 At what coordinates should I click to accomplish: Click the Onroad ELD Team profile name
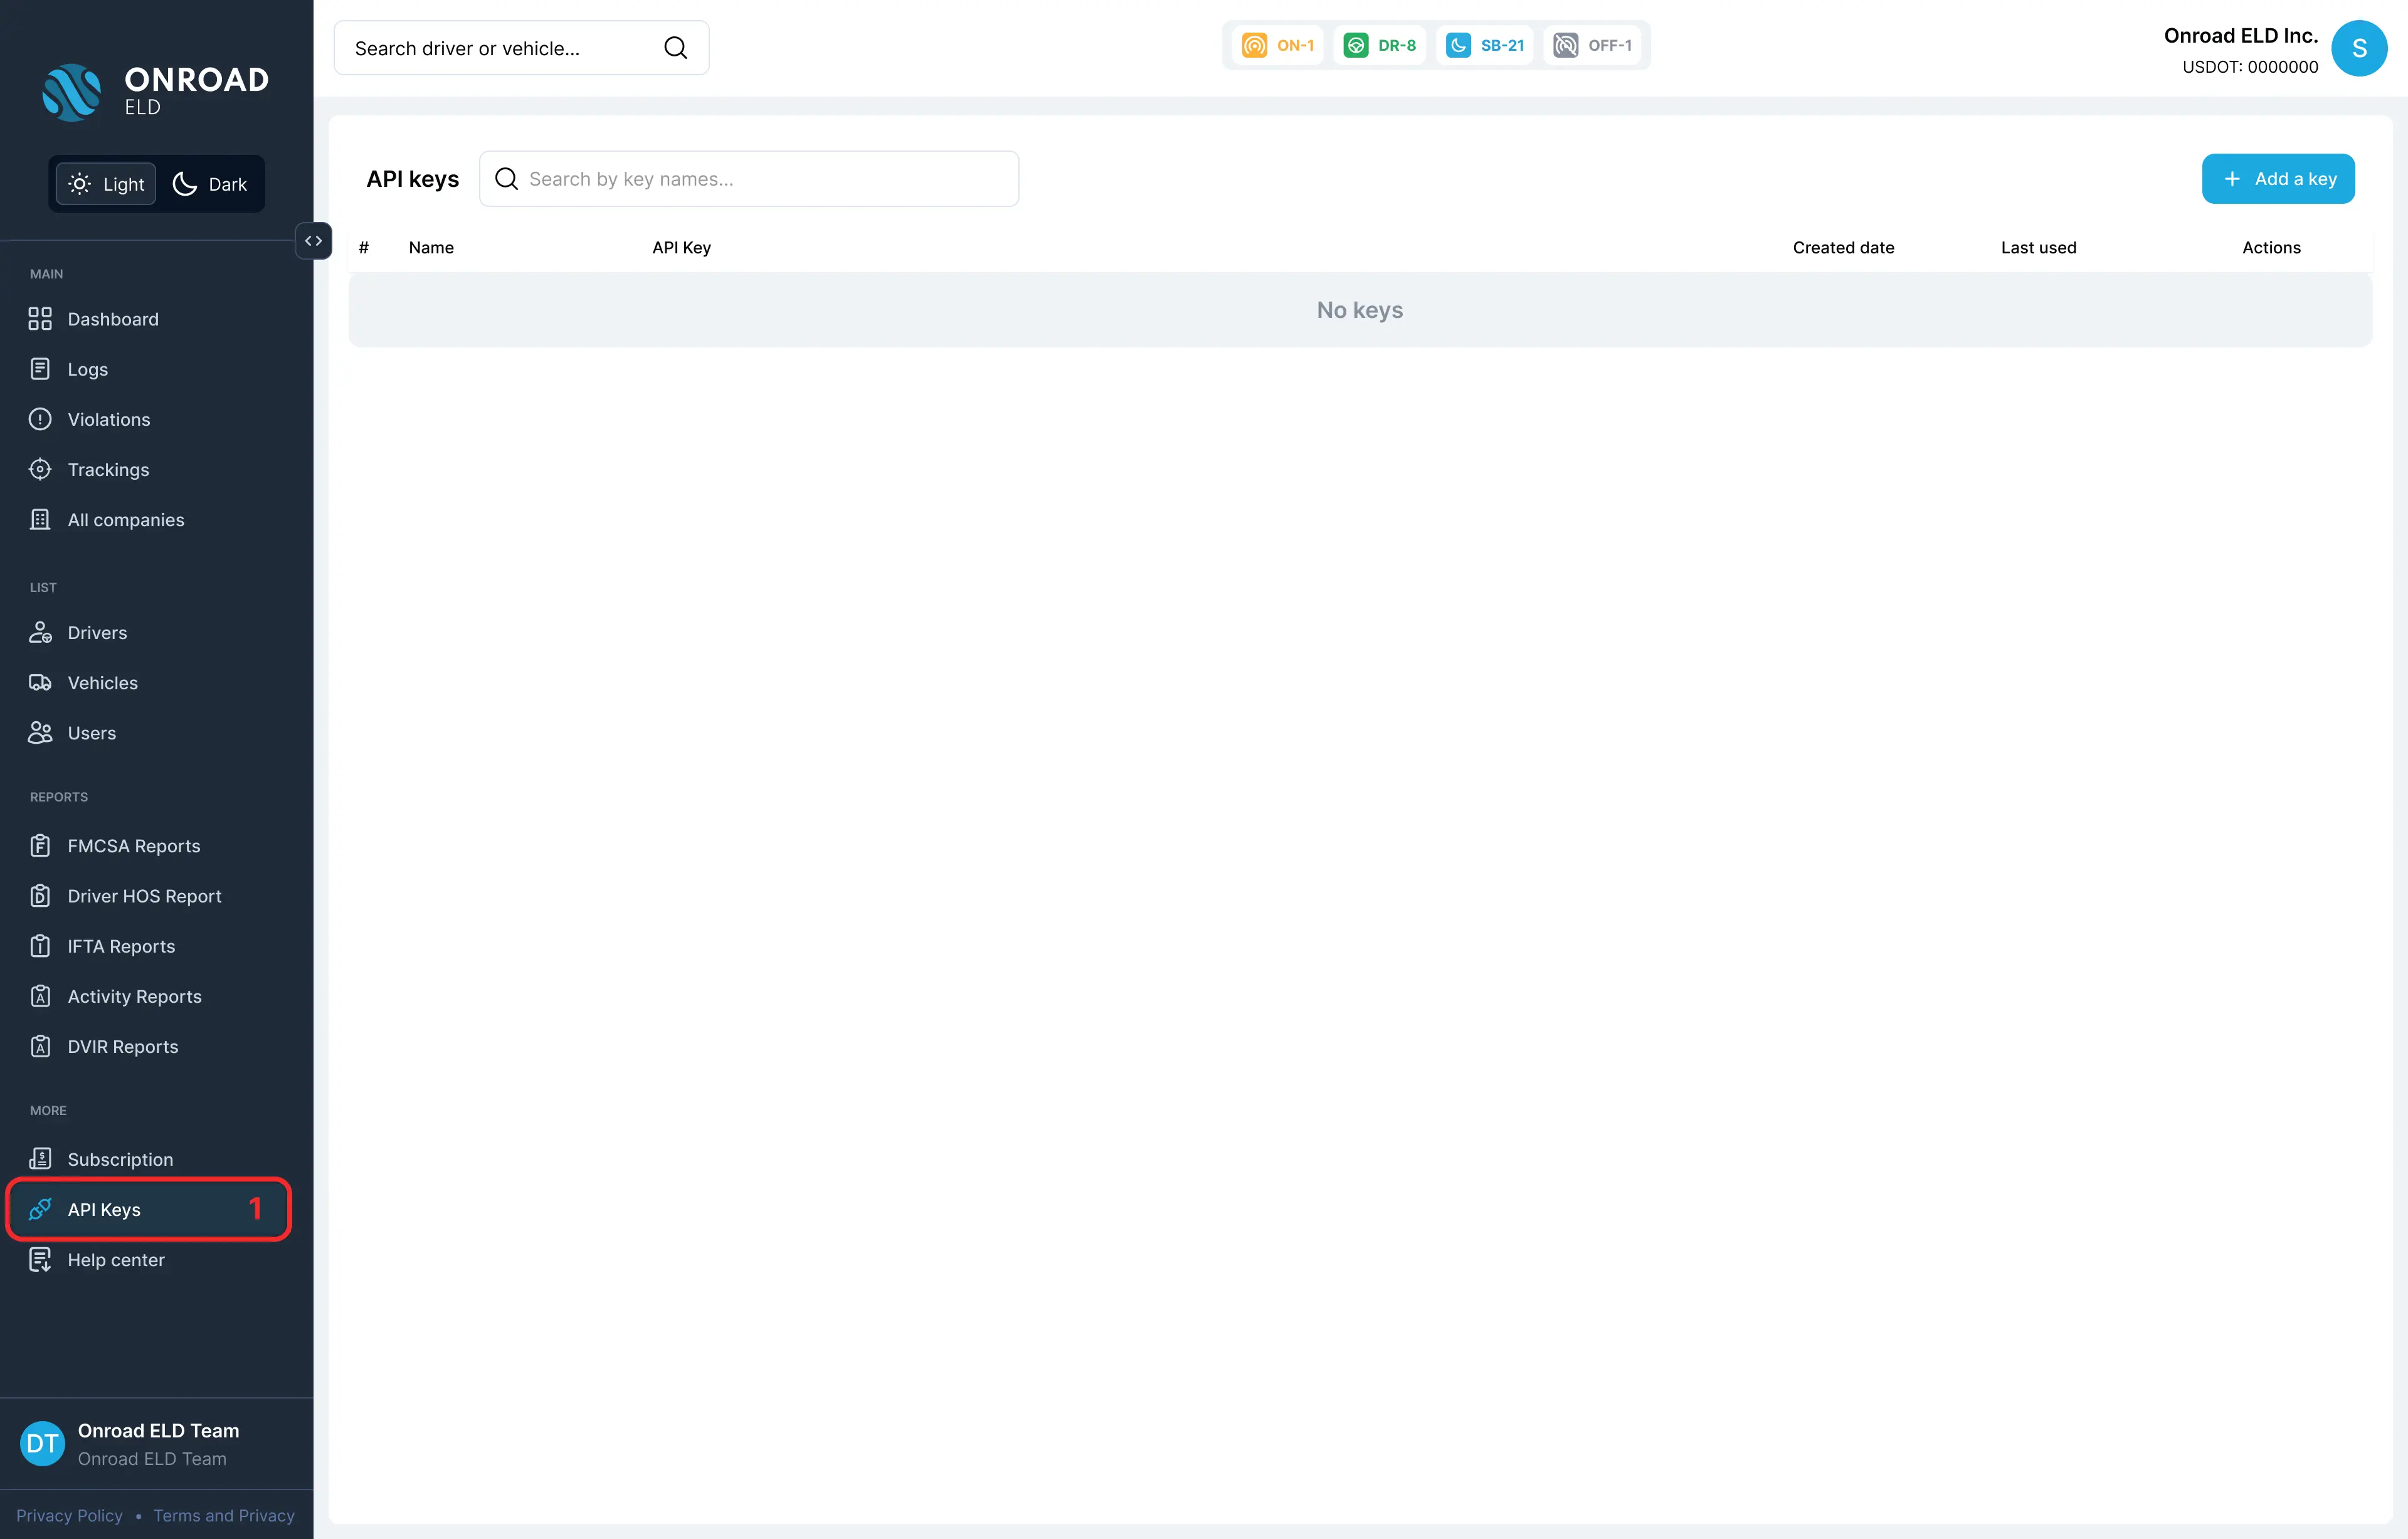(158, 1431)
